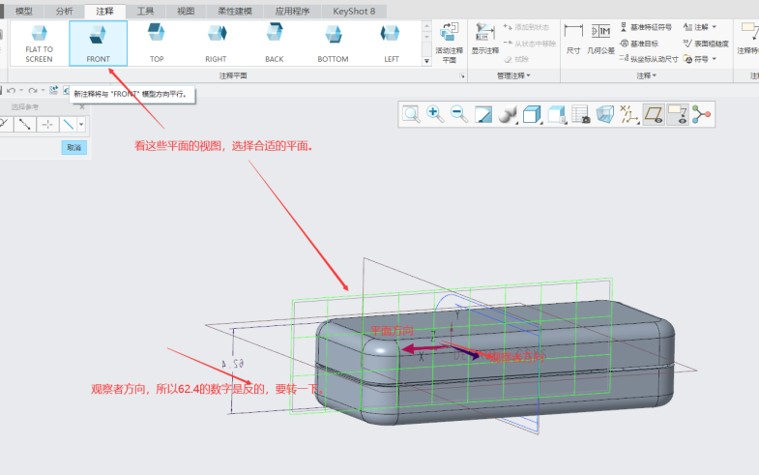Viewport: 759px width, 475px height.
Task: Click the Zoom In magnifier icon
Action: pos(435,114)
